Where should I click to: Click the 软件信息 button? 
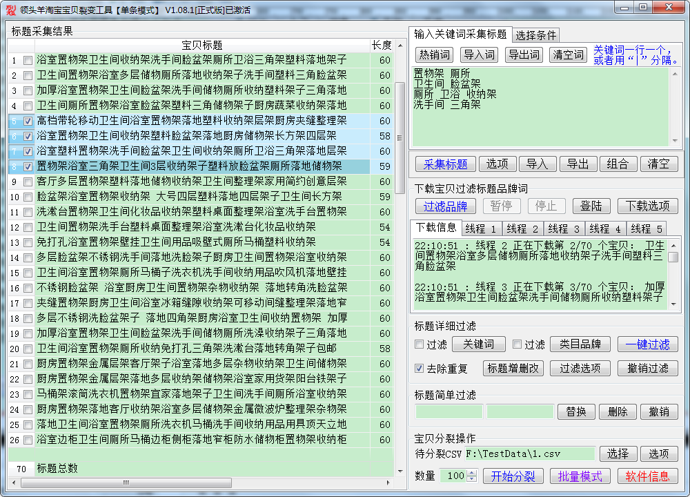[x=647, y=476]
